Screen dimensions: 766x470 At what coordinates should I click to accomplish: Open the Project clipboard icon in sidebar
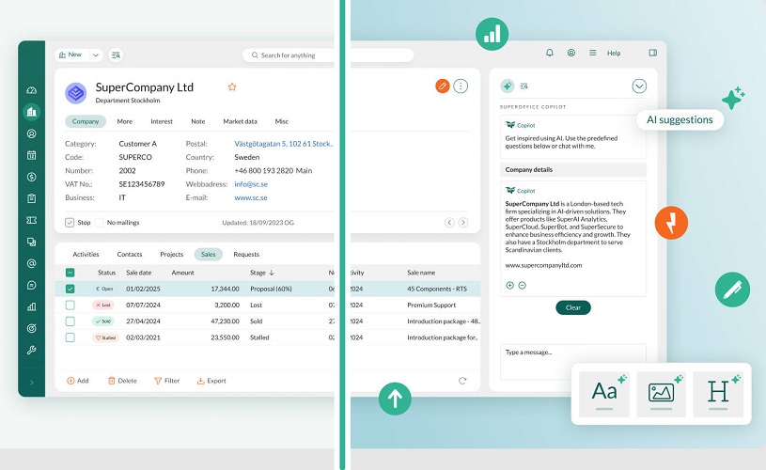(31, 198)
